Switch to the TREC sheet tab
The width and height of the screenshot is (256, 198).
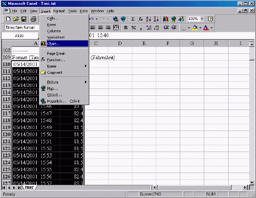tap(29, 188)
